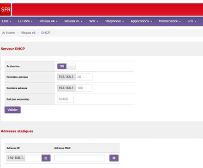Open the Réseau v4 dropdown

point(48,21)
